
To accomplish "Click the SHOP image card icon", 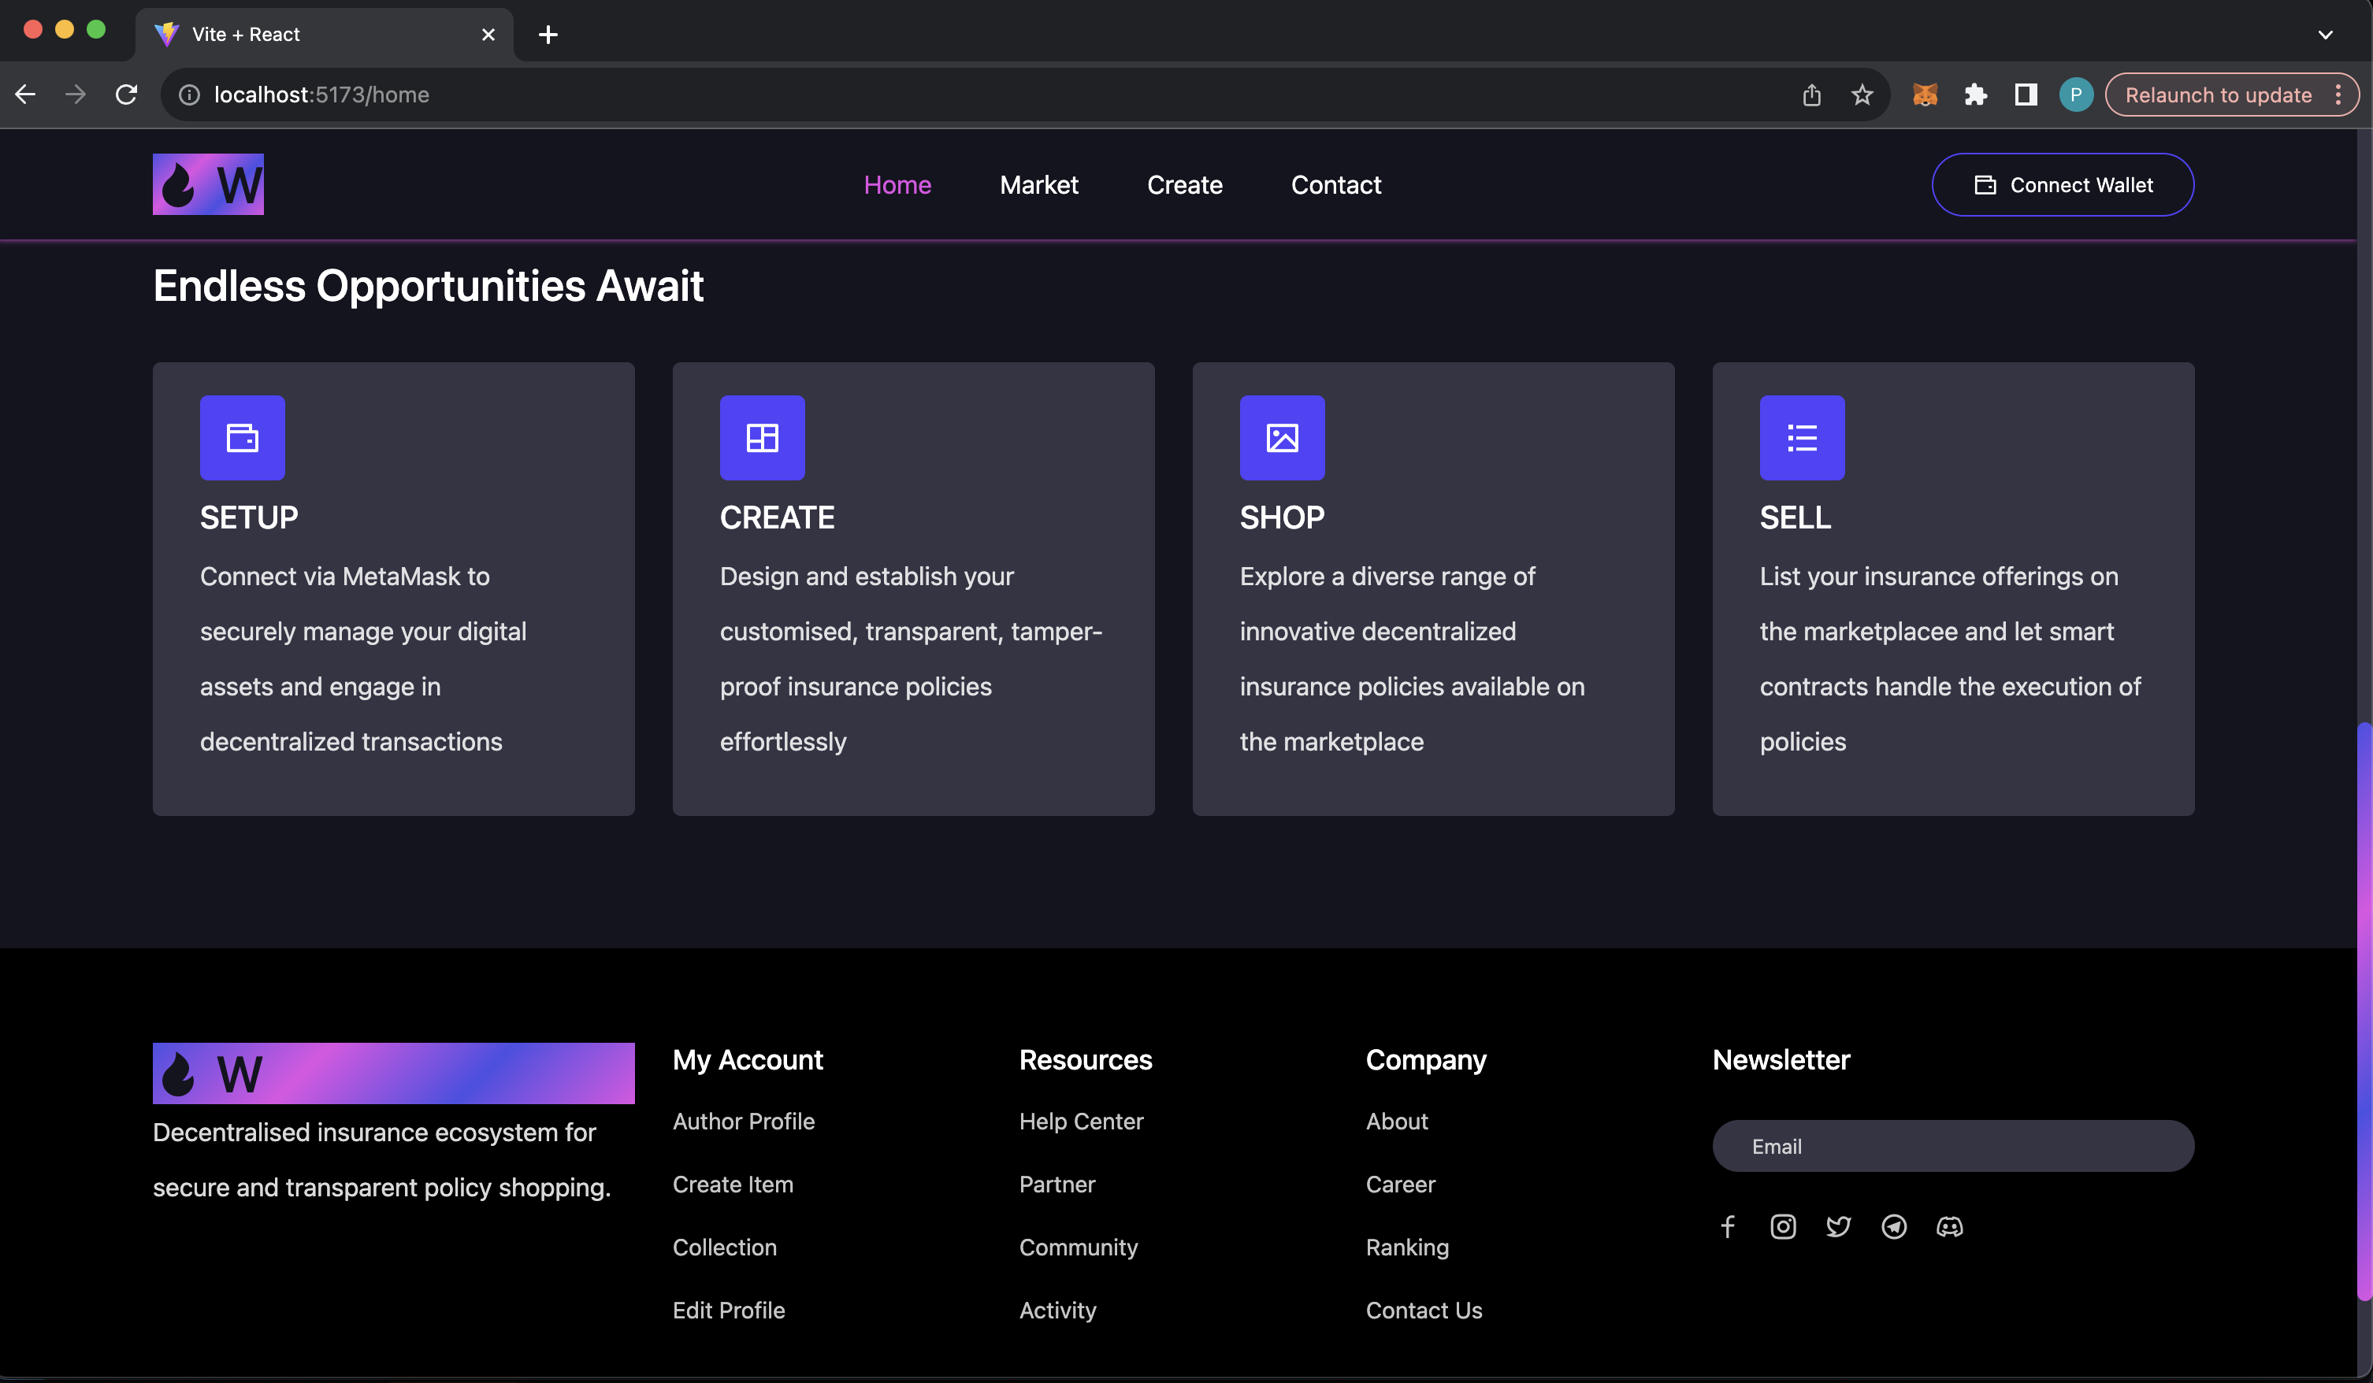I will [1282, 438].
